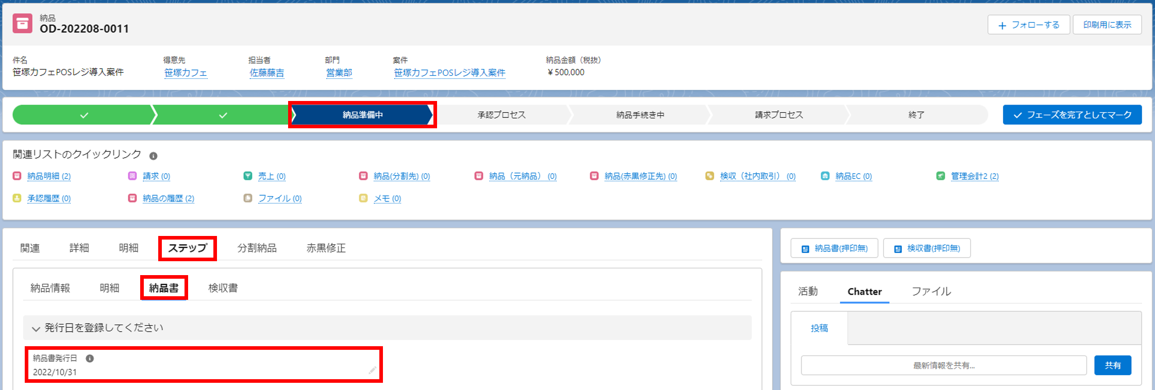Click the 最新情報を共有 input field
This screenshot has height=390, width=1155.
[943, 365]
